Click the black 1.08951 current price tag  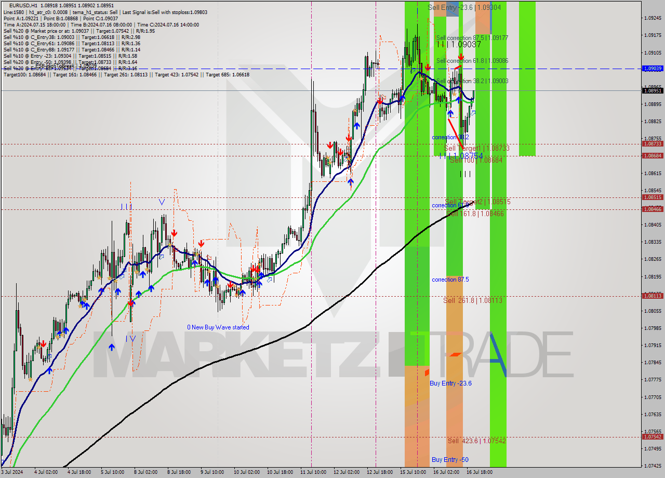653,90
